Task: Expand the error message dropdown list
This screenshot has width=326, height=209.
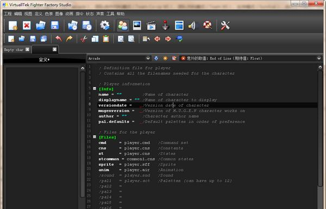Action: (x=319, y=58)
